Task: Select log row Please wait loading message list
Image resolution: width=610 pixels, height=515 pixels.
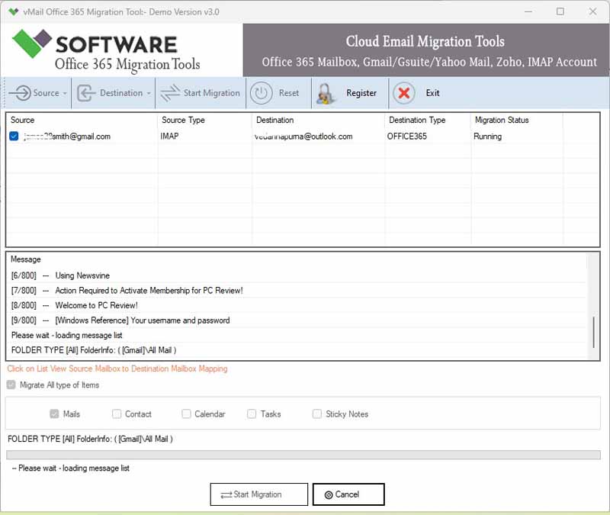Action: [x=297, y=335]
